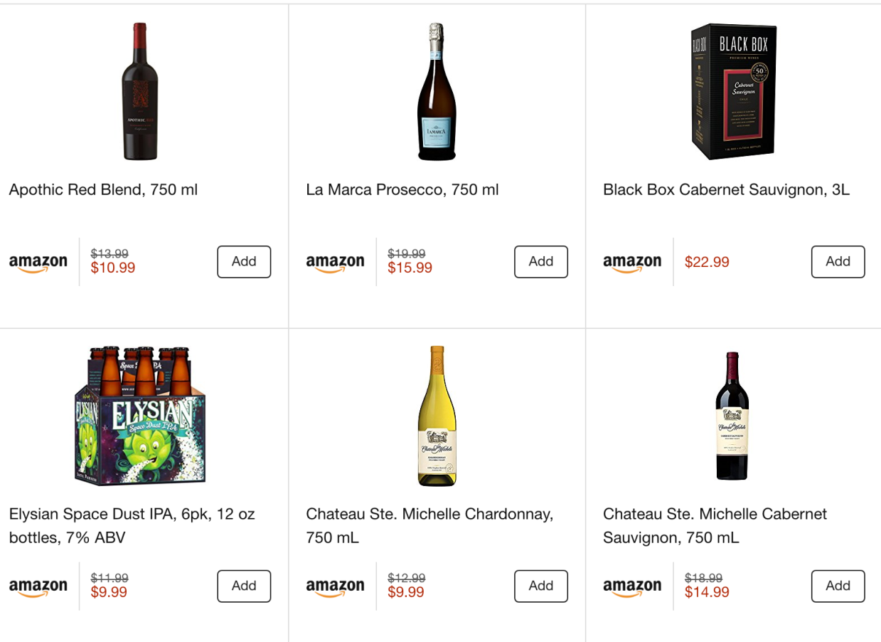Select the Black Box wine box image
881x642 pixels.
click(x=732, y=91)
